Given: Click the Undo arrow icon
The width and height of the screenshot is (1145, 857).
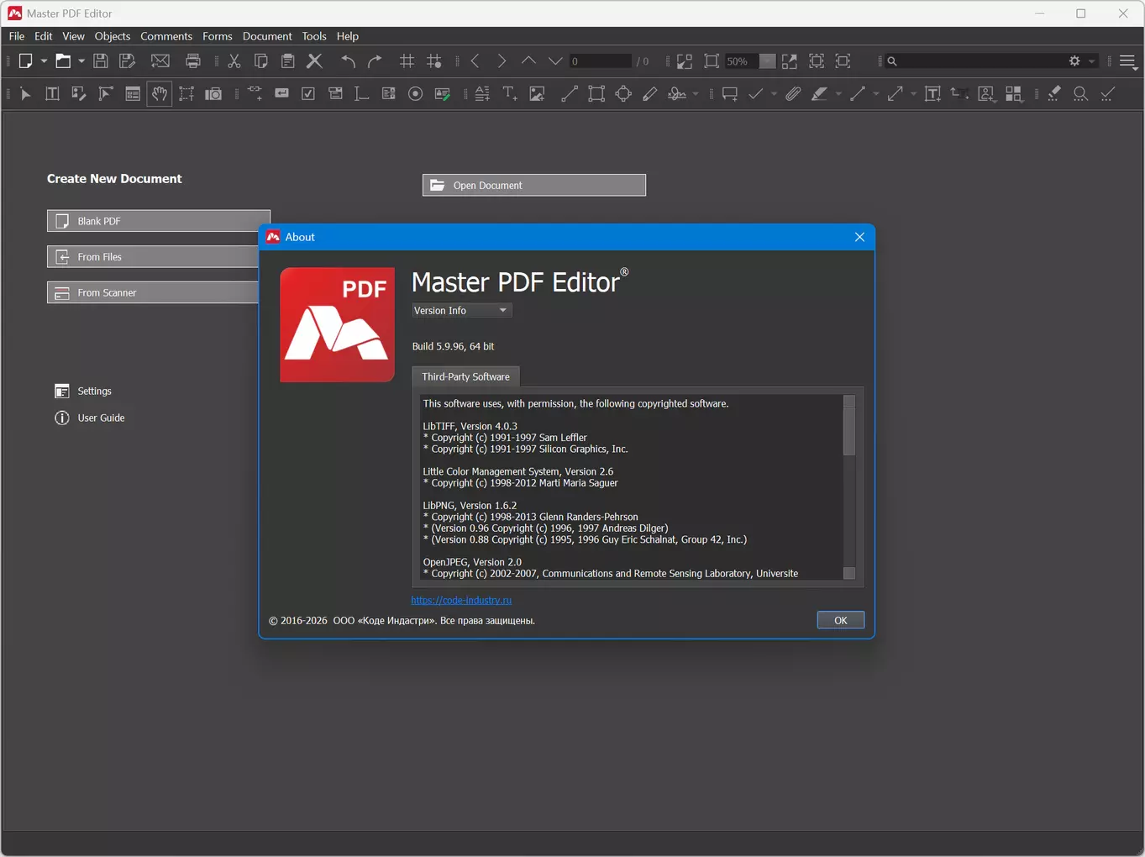Looking at the screenshot, I should [x=348, y=61].
